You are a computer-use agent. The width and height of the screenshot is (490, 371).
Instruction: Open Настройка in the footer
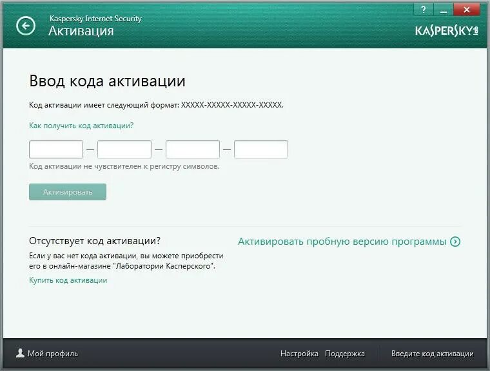pos(299,354)
